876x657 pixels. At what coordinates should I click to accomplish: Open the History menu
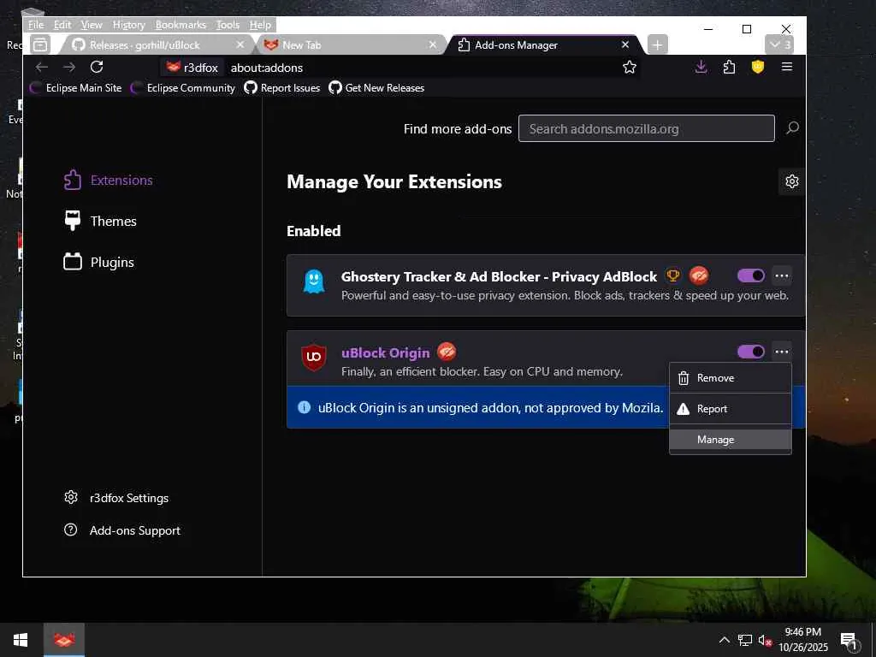[x=129, y=25]
